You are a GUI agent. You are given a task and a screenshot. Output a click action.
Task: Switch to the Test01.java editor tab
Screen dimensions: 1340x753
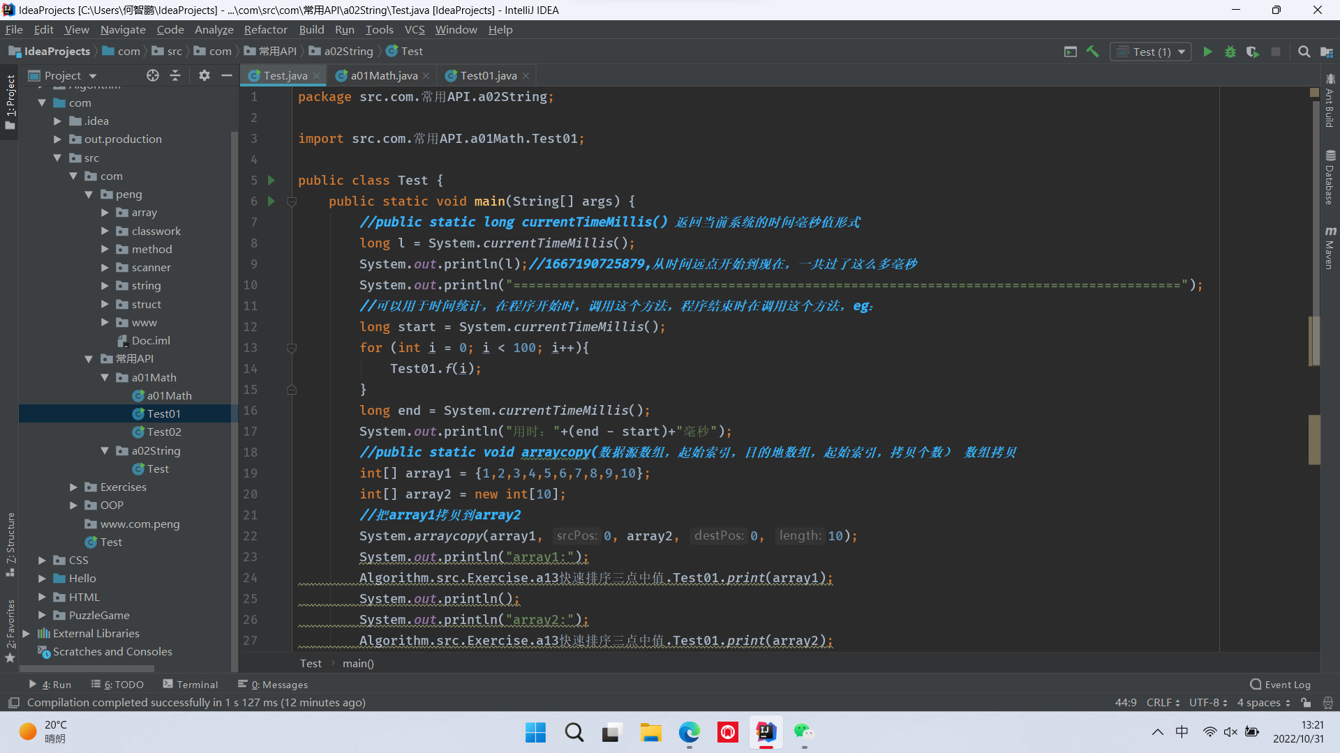(488, 75)
